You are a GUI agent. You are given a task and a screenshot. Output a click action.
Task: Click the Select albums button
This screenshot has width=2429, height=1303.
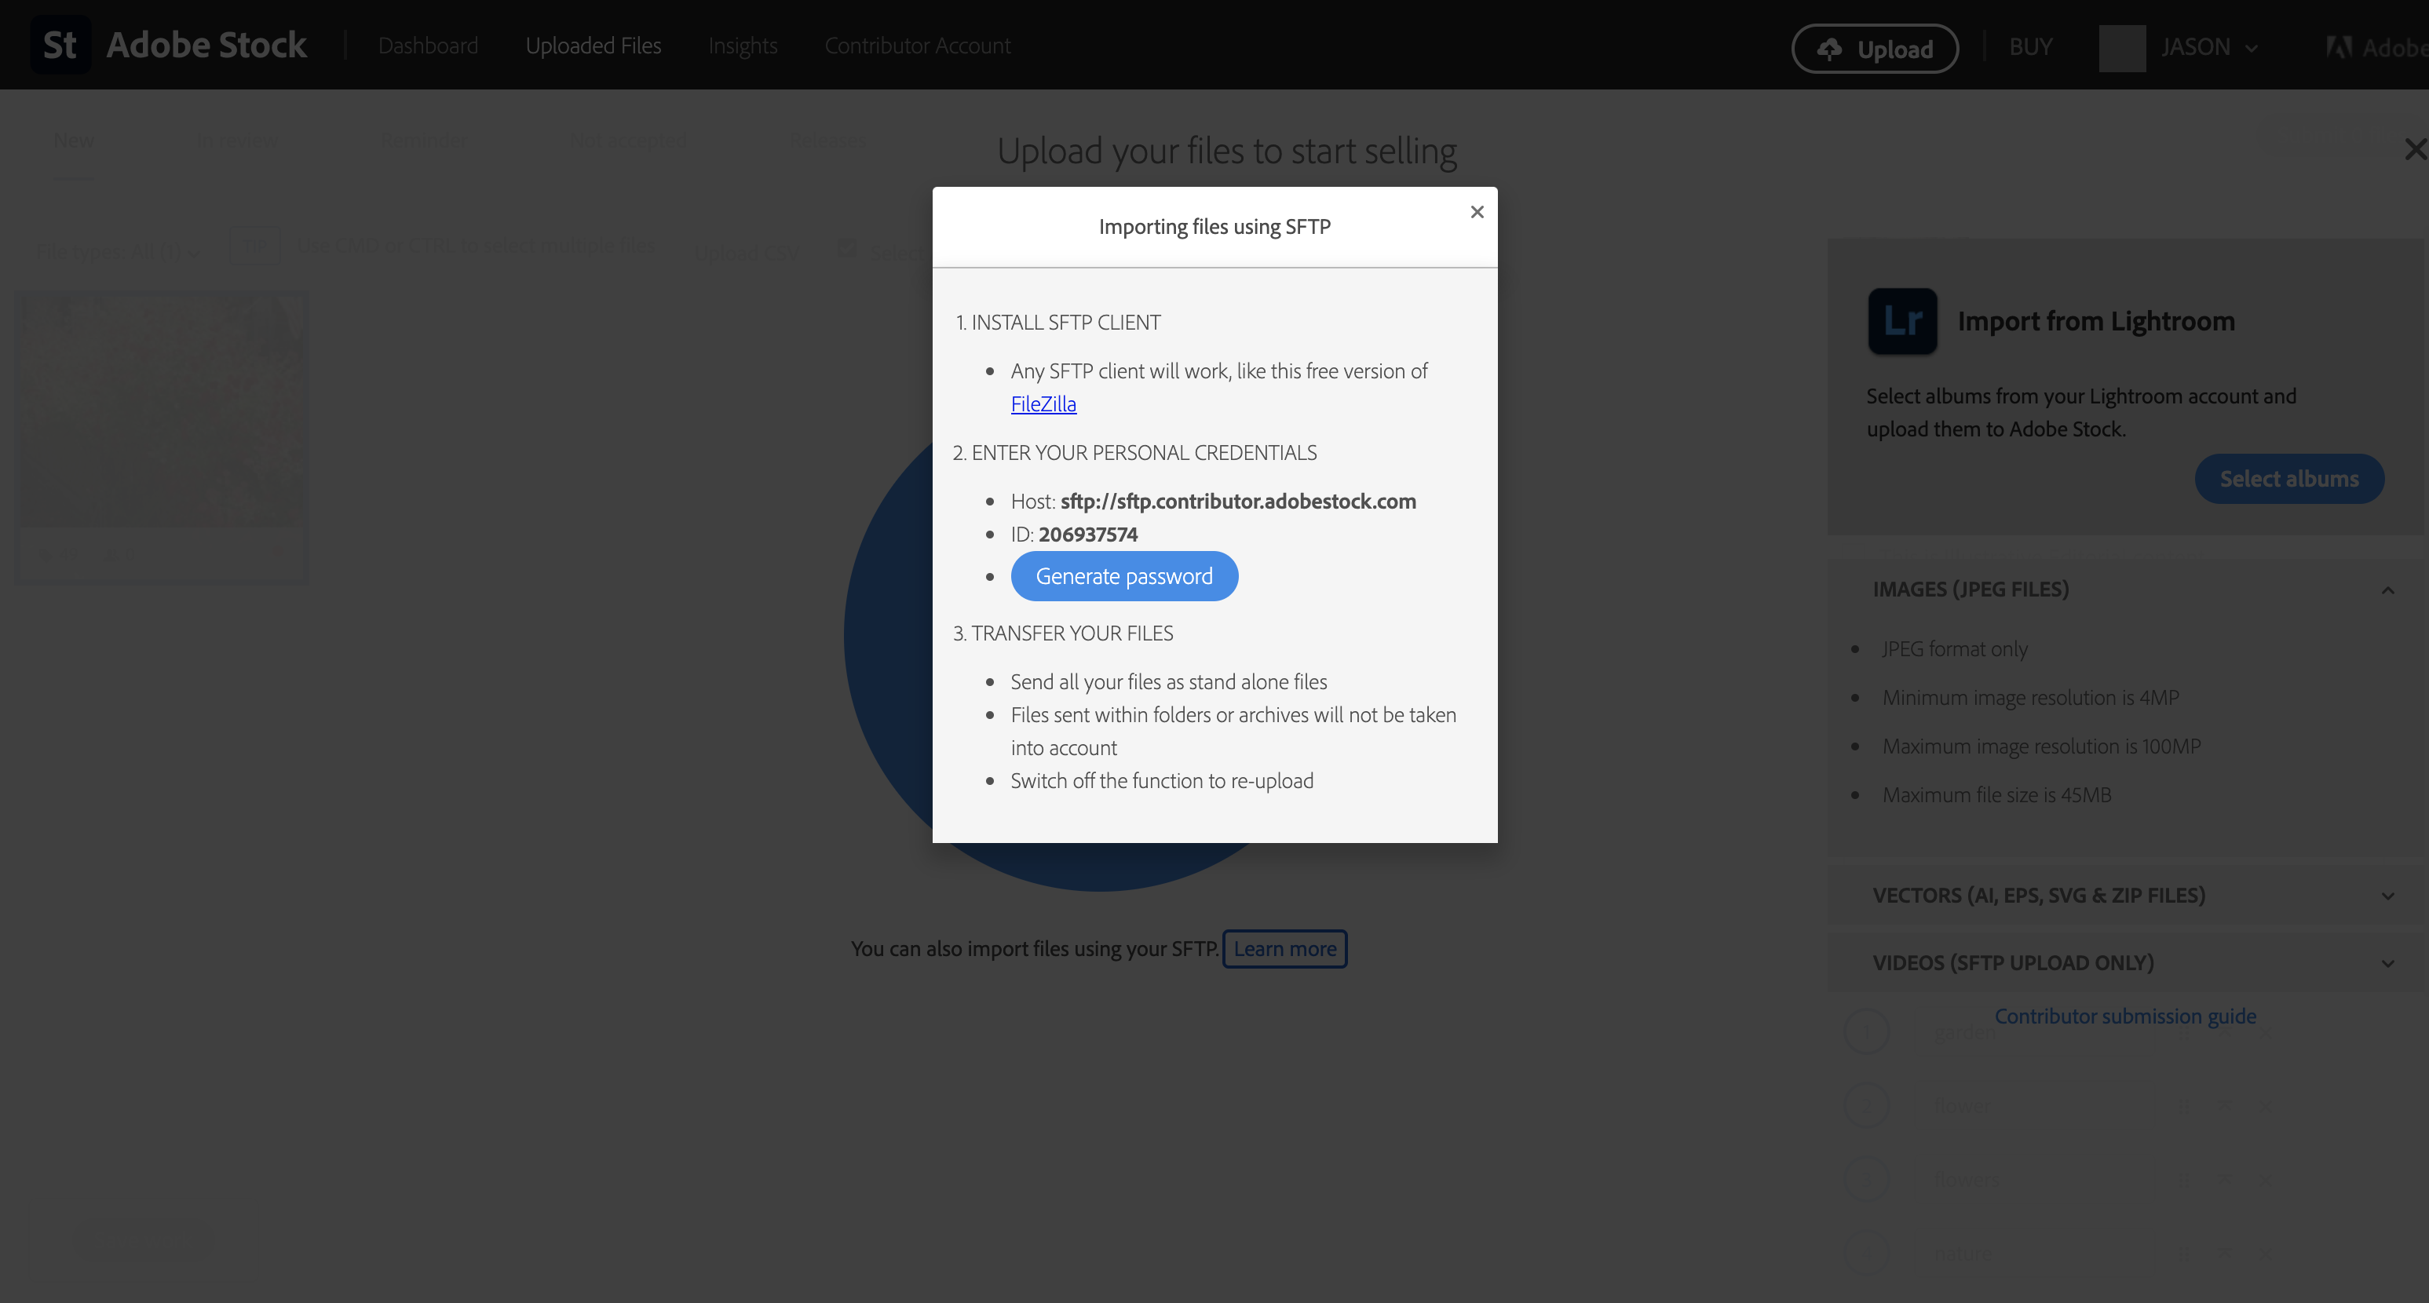[2289, 478]
